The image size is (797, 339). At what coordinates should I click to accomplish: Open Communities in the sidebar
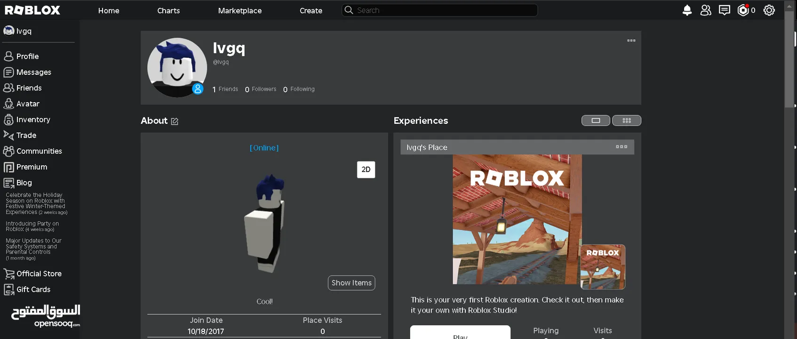(39, 151)
